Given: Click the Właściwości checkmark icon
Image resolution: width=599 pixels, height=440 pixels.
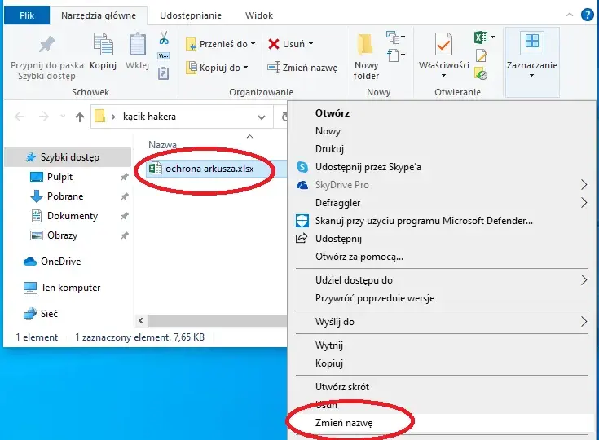Looking at the screenshot, I should coord(443,44).
